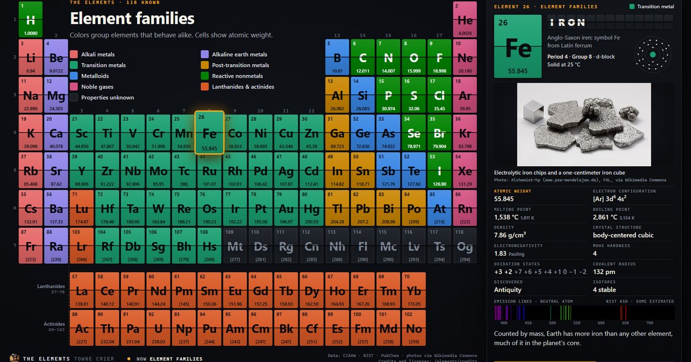
Task: Choose the Silicon (Si) cell
Action: click(x=363, y=95)
